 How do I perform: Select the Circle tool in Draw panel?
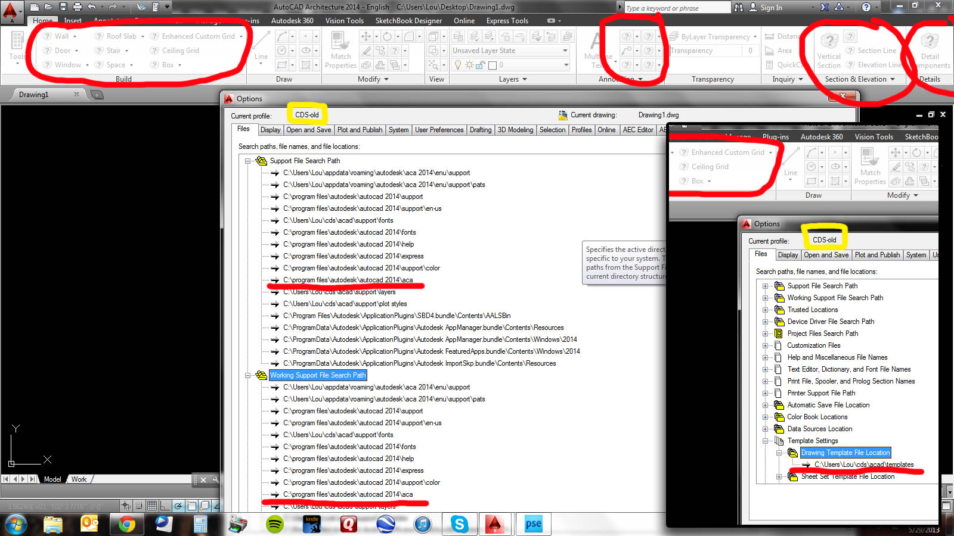click(x=283, y=51)
